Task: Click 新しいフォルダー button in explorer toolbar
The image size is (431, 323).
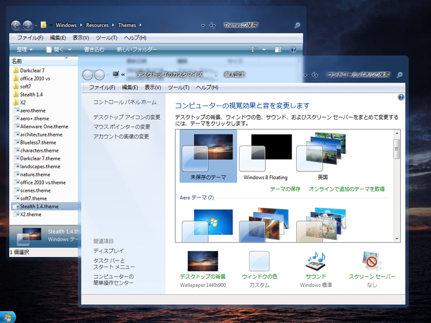Action: [137, 50]
